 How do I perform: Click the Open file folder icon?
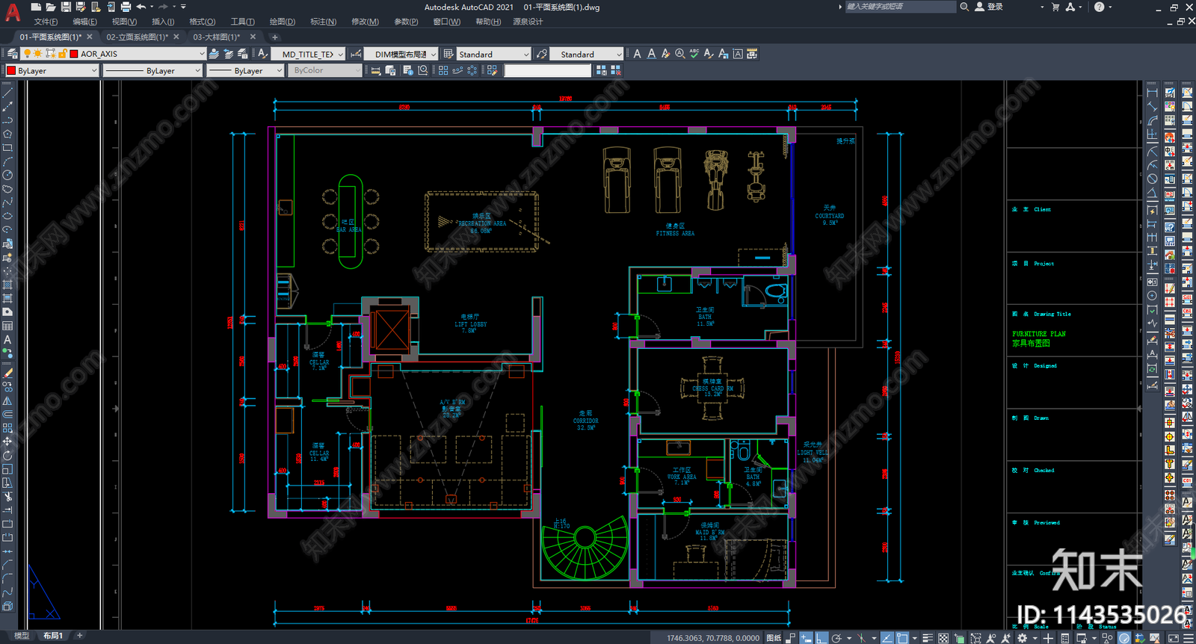(51, 7)
